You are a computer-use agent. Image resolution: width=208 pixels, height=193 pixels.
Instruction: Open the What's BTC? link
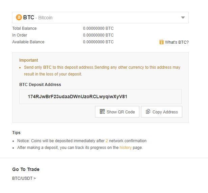tap(177, 42)
